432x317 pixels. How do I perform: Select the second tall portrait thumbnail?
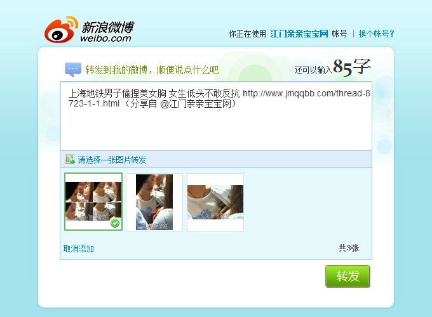154,202
